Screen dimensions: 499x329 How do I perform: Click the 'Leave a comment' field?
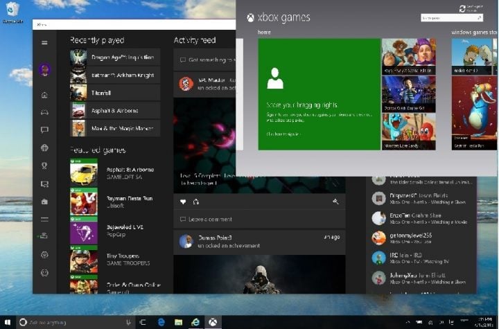(x=259, y=220)
